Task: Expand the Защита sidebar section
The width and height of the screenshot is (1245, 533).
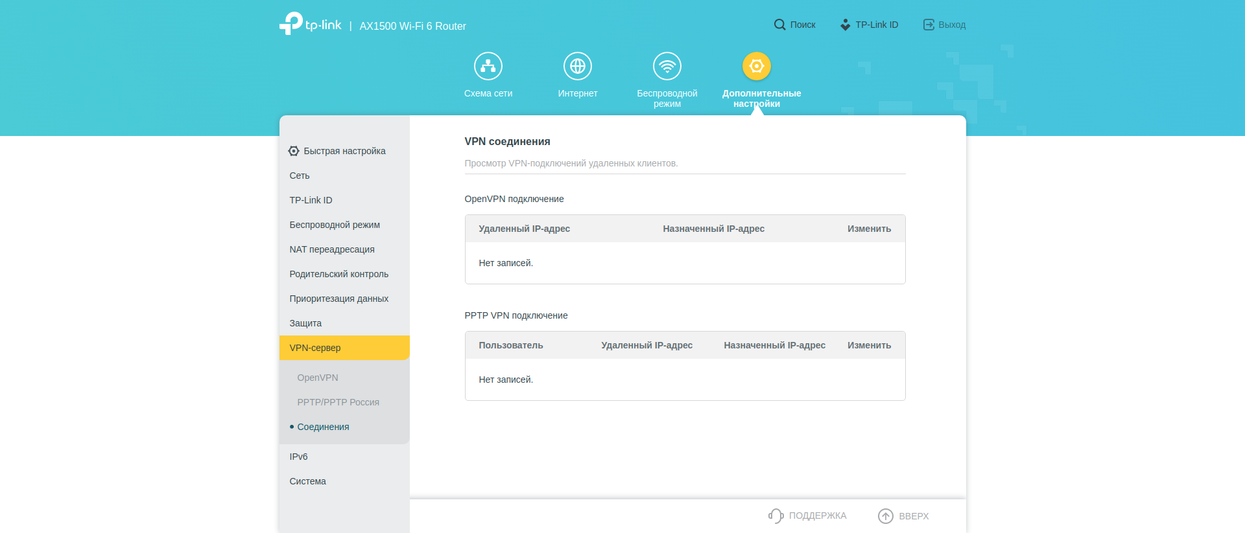Action: click(x=305, y=323)
